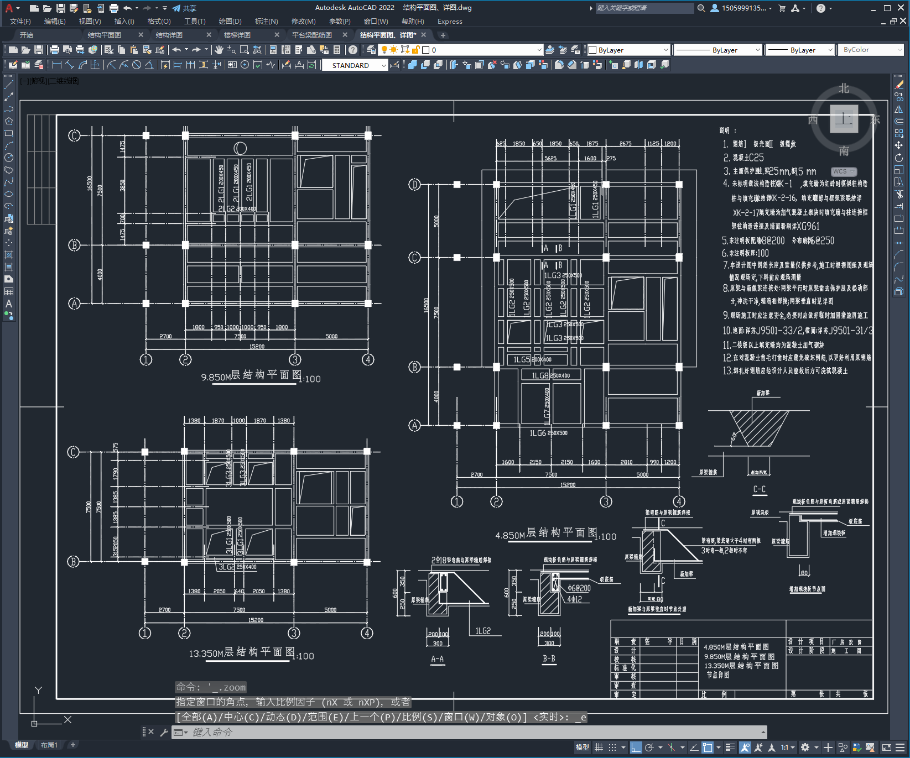Toggle object snap tracking in the status bar
The width and height of the screenshot is (910, 758).
(x=694, y=747)
